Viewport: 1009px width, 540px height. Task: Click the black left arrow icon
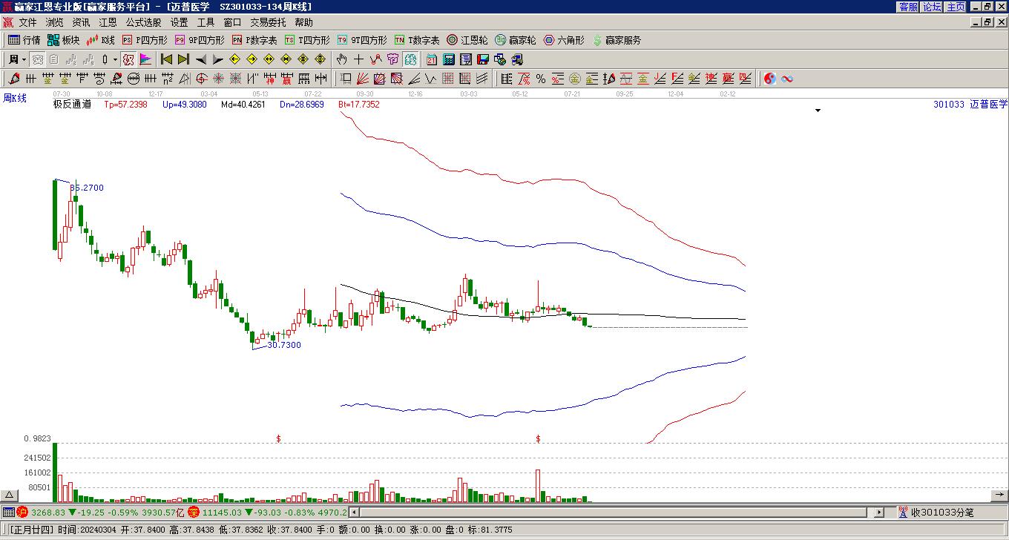click(201, 59)
